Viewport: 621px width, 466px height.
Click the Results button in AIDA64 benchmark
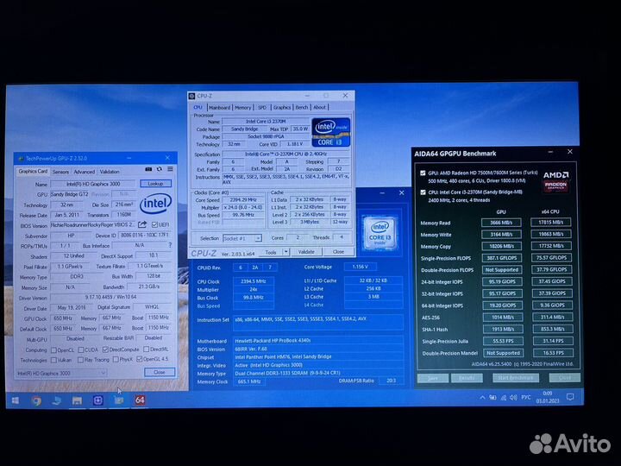pyautogui.click(x=467, y=378)
